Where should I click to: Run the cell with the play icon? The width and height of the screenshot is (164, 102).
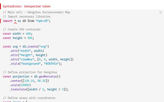coord(161,12)
